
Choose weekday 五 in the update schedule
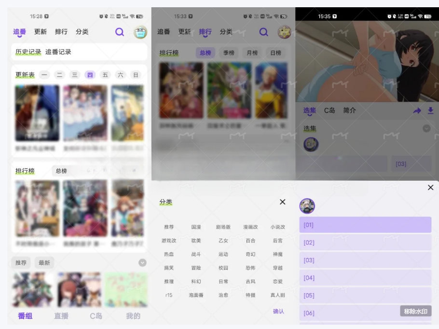(x=105, y=75)
